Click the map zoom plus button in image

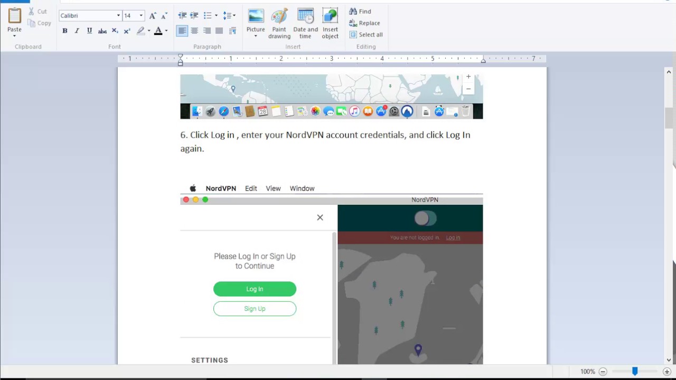point(468,77)
